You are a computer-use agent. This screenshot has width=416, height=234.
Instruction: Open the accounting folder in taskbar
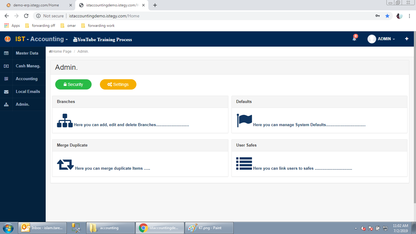coord(111,228)
